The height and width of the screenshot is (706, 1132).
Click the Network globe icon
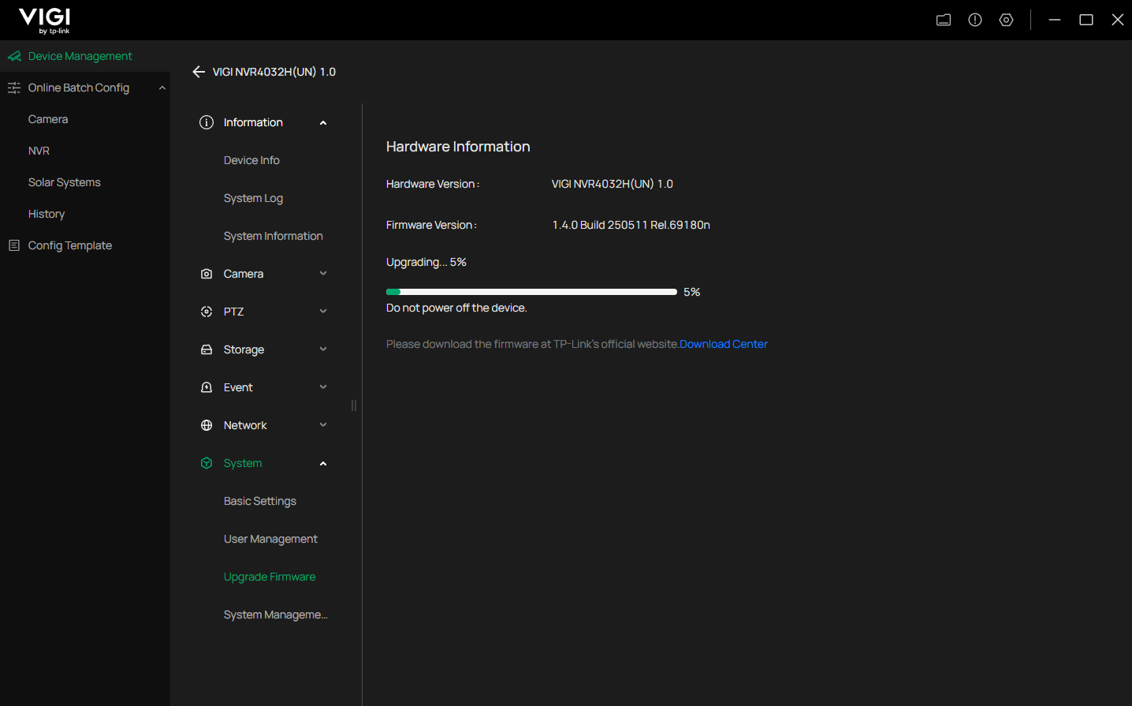tap(207, 425)
